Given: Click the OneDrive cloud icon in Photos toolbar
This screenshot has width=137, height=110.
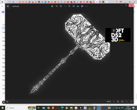Looking at the screenshot, I should click(78, 6).
